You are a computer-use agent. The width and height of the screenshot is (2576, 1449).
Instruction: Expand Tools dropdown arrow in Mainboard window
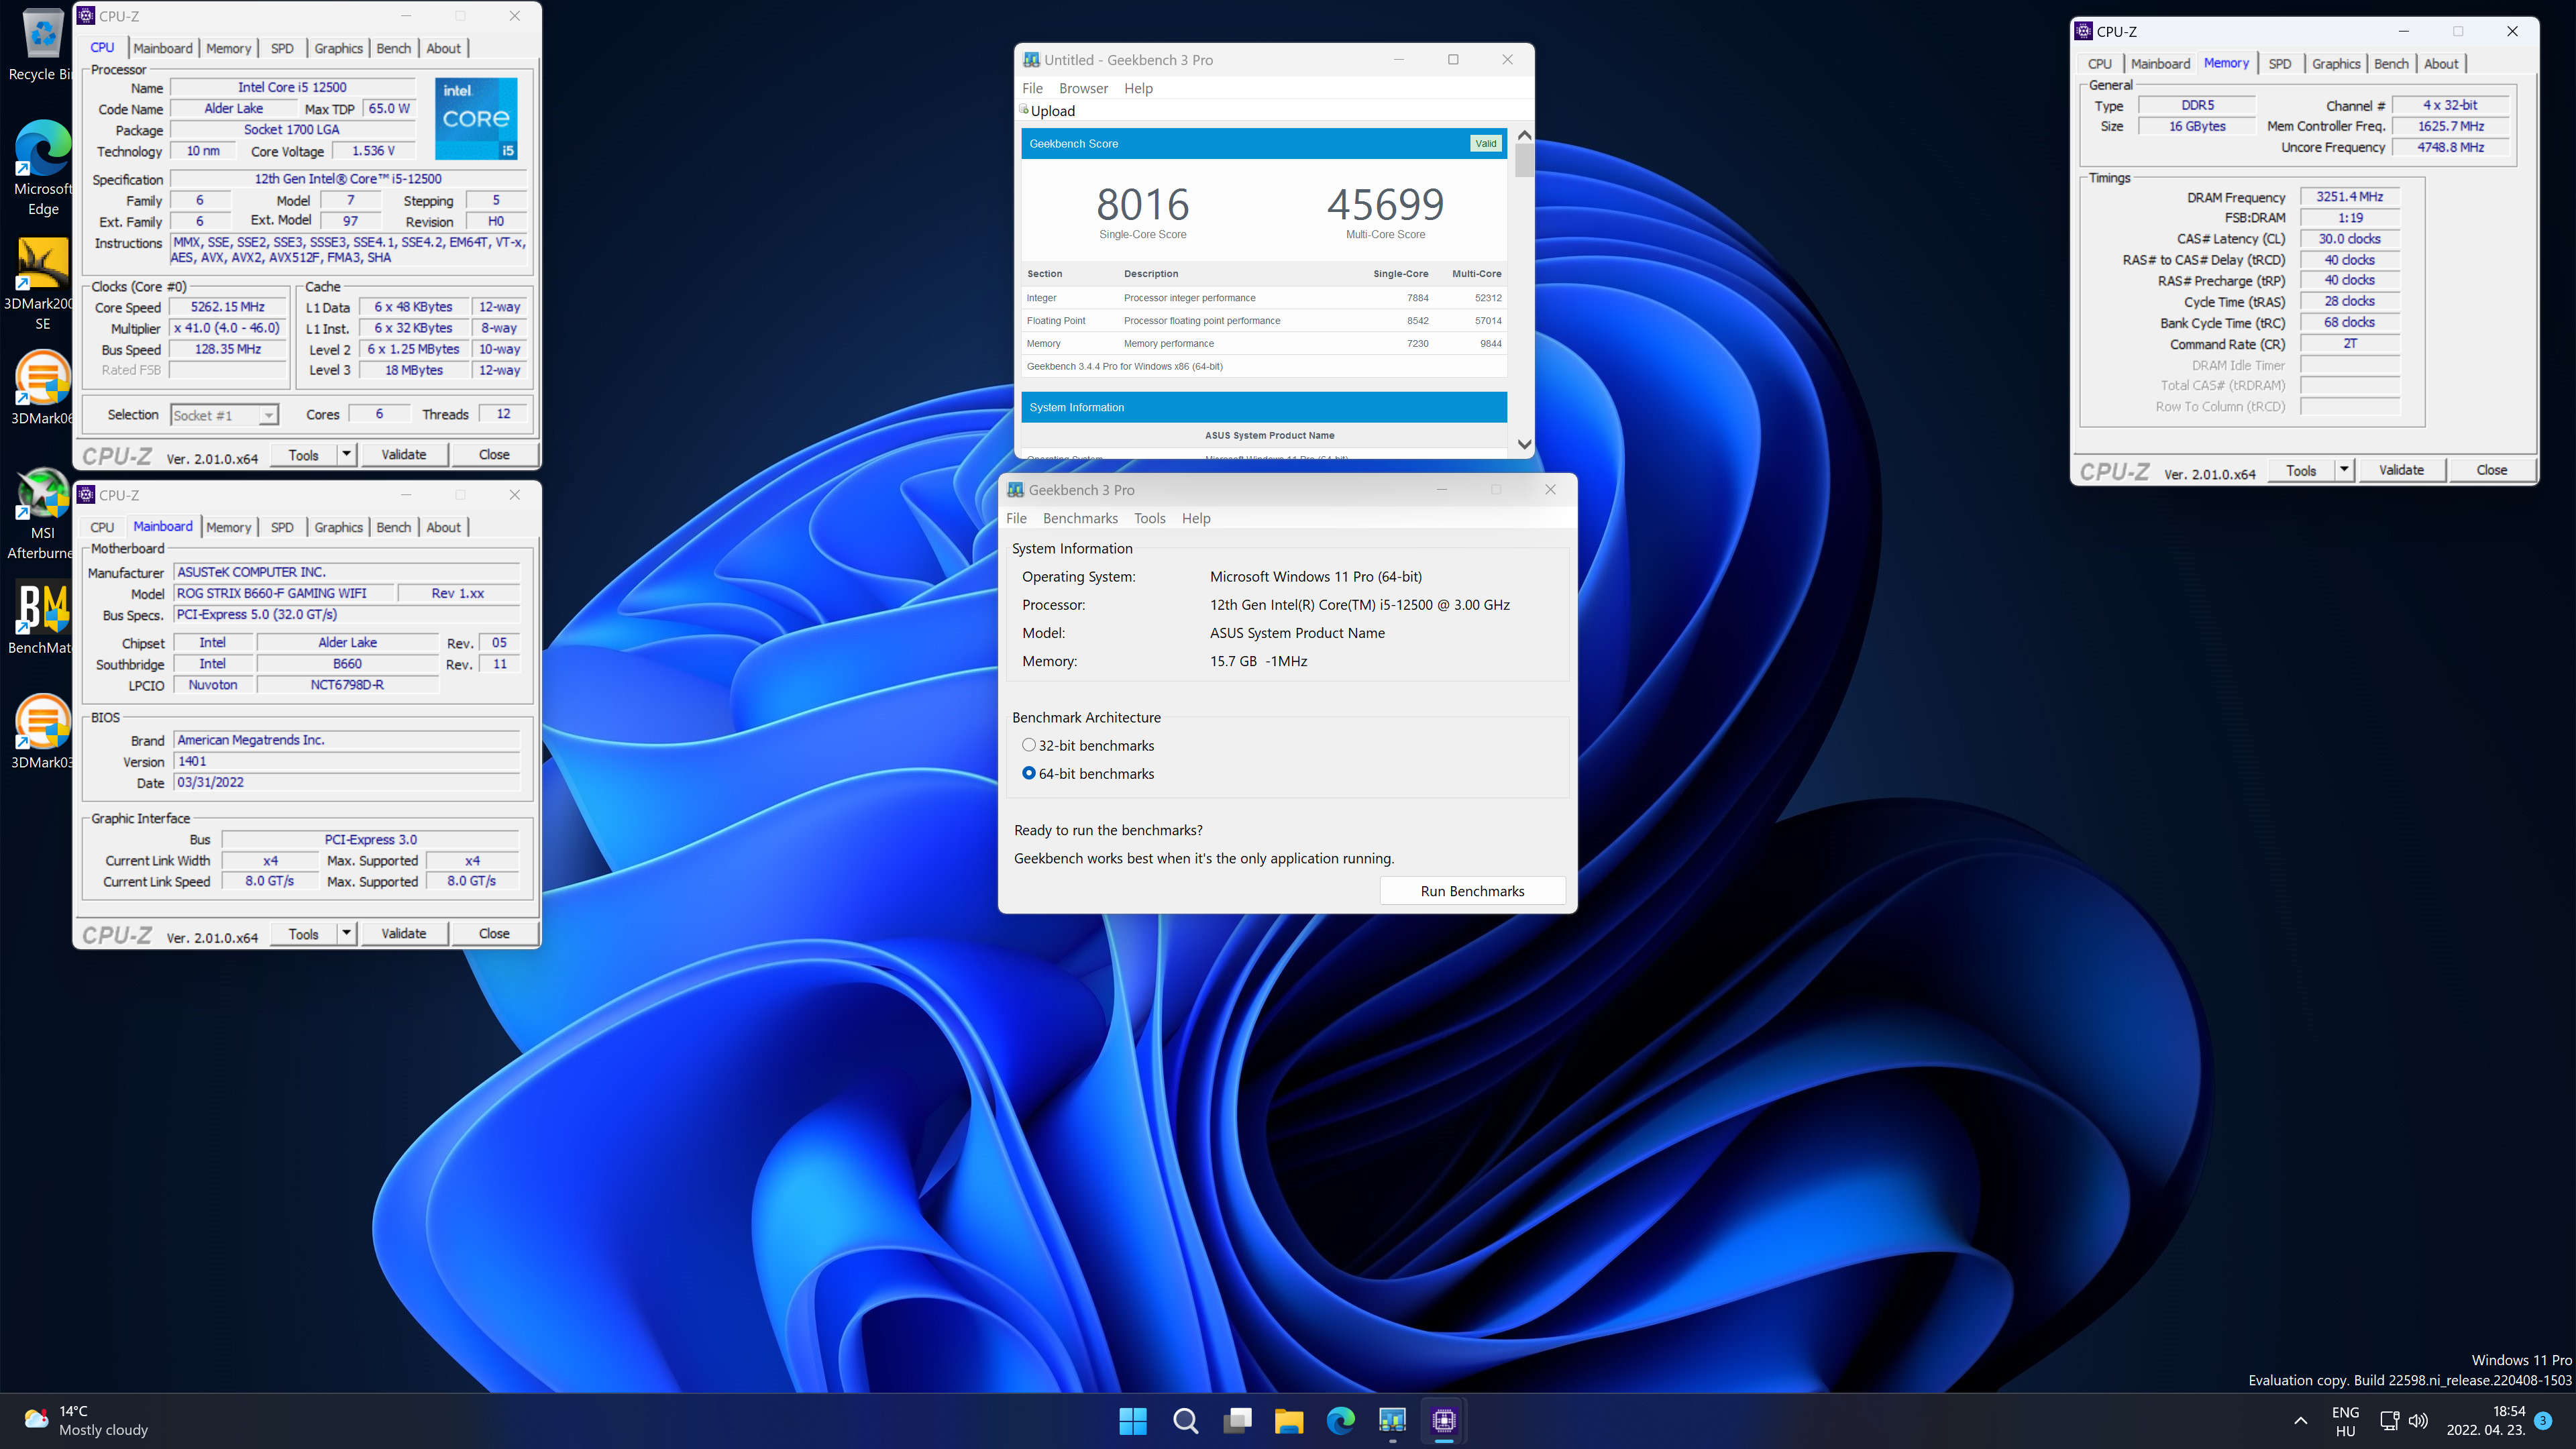click(x=346, y=933)
